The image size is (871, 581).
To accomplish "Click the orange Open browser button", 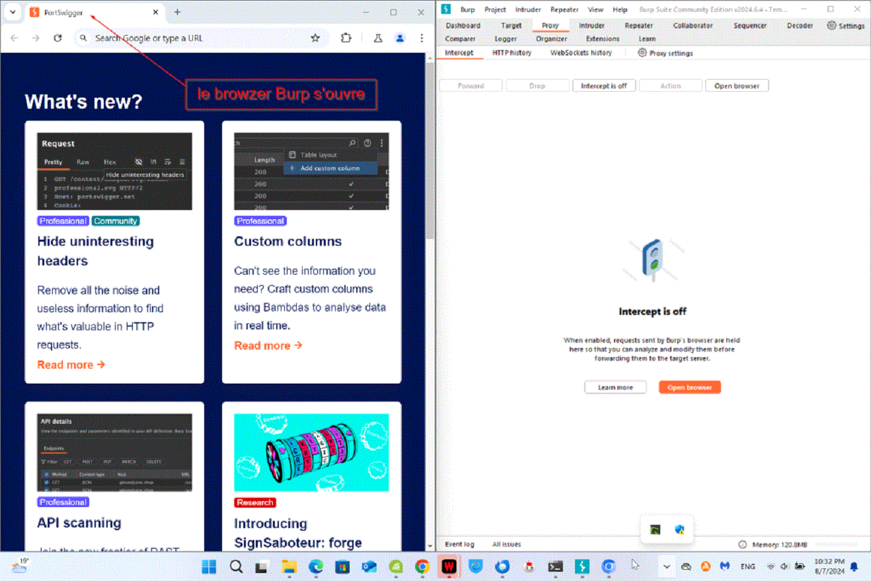I will 689,388.
